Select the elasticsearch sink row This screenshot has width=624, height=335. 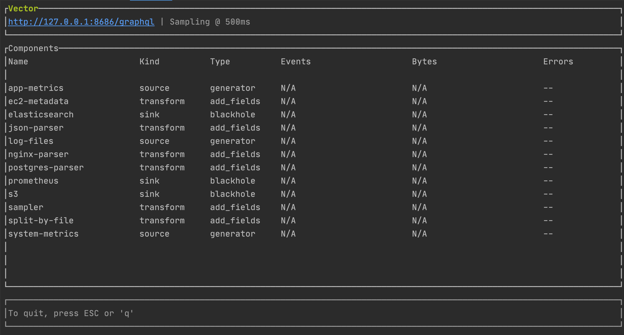(x=40, y=115)
